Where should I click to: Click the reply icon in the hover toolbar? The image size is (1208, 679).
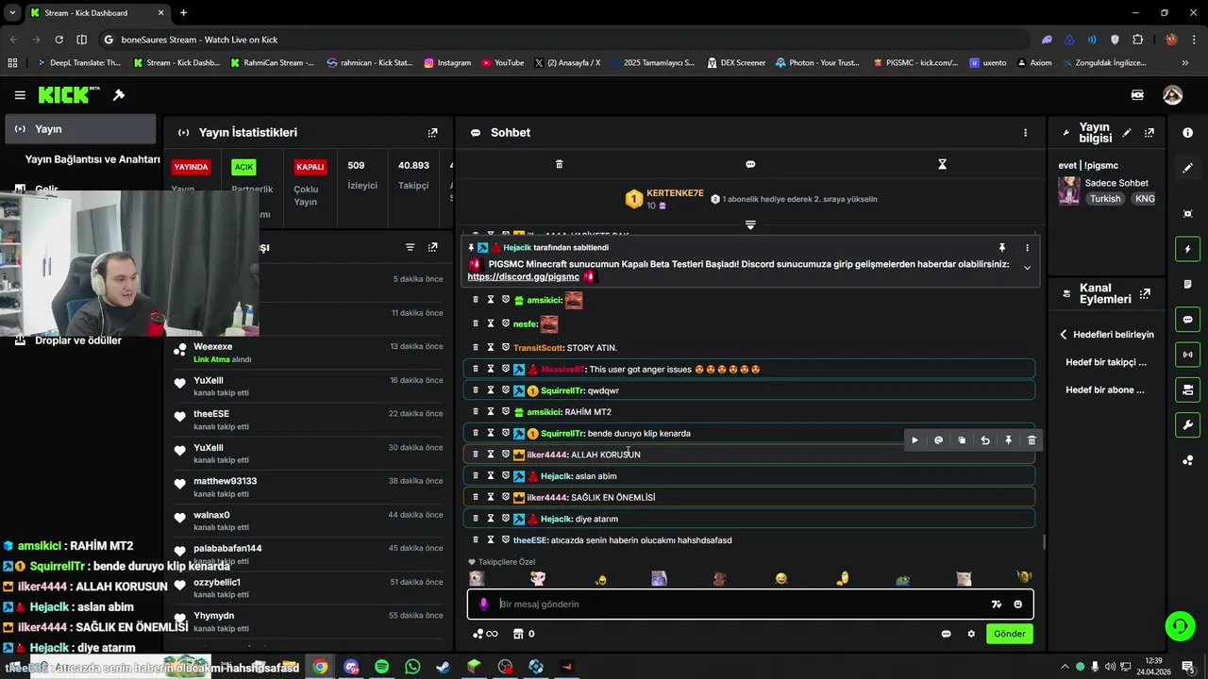(x=938, y=440)
